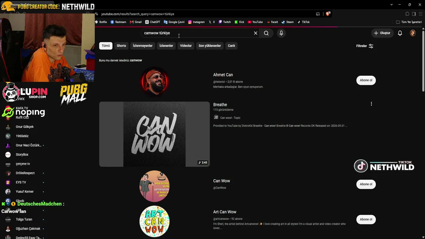Image resolution: width=425 pixels, height=239 pixels.
Task: Expand the Tüm Yer İşaretleri bookmarks folder
Action: (x=409, y=22)
